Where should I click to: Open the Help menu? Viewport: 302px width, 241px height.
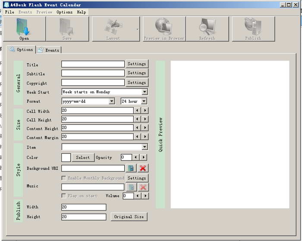click(x=82, y=12)
